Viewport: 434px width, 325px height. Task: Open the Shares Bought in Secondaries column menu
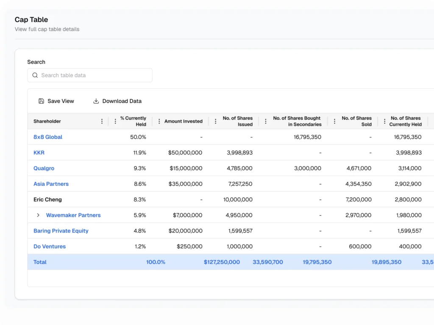coord(265,121)
